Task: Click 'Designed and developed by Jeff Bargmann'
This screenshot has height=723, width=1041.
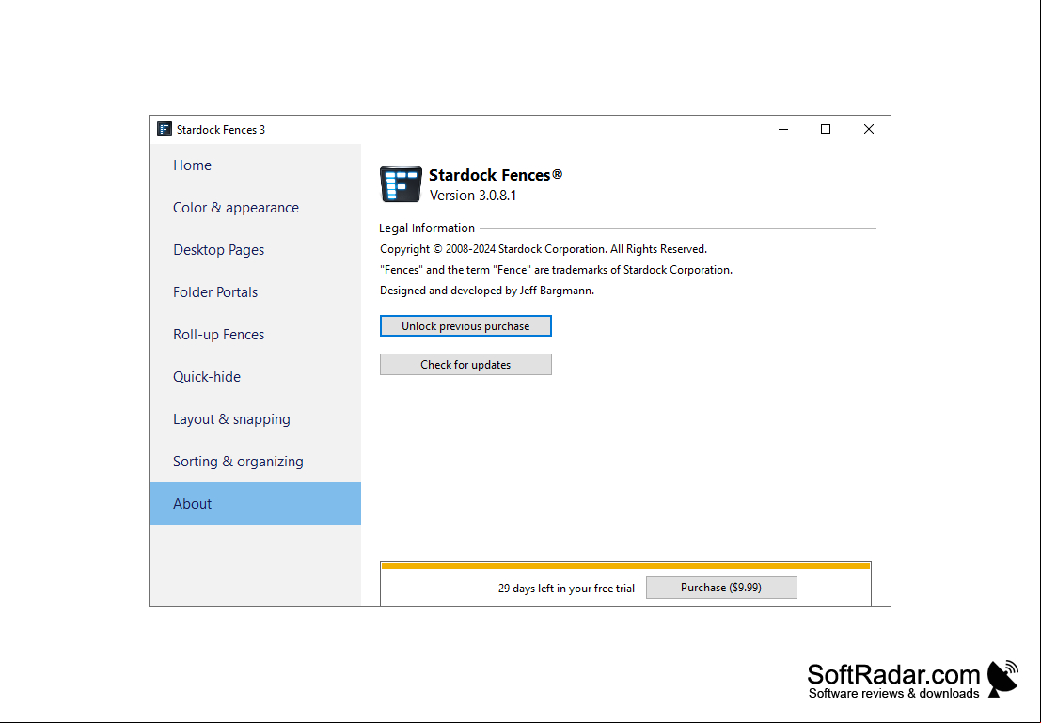Action: (486, 291)
